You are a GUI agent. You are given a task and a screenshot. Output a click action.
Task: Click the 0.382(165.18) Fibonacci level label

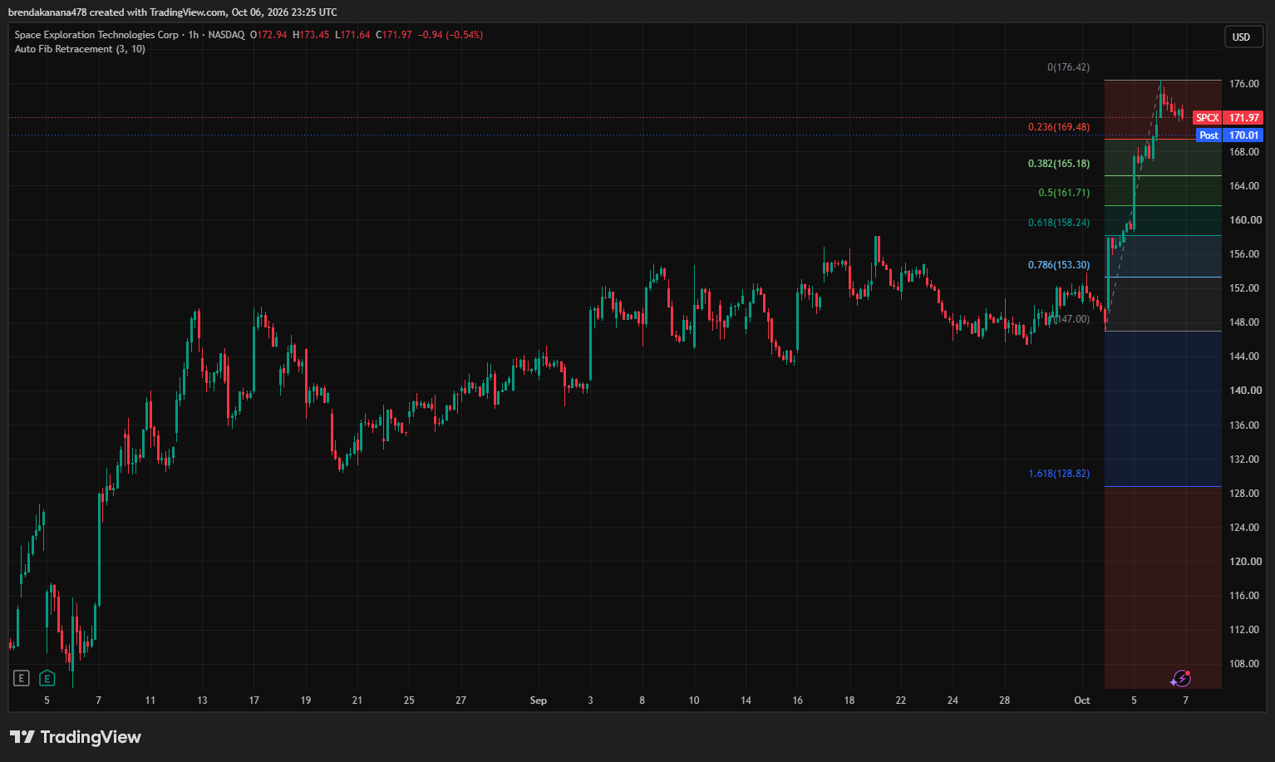[1059, 164]
